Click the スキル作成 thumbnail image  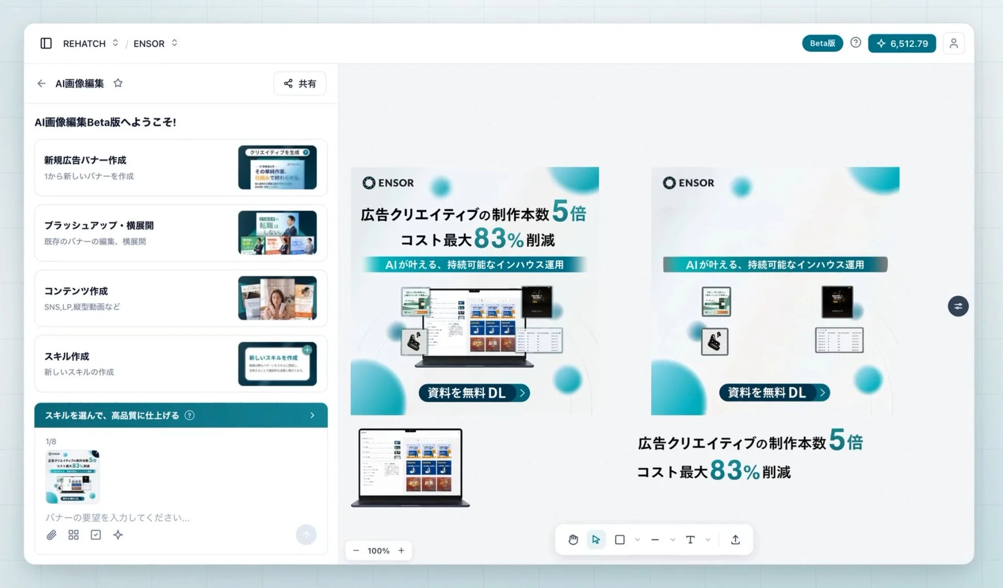[x=277, y=363]
